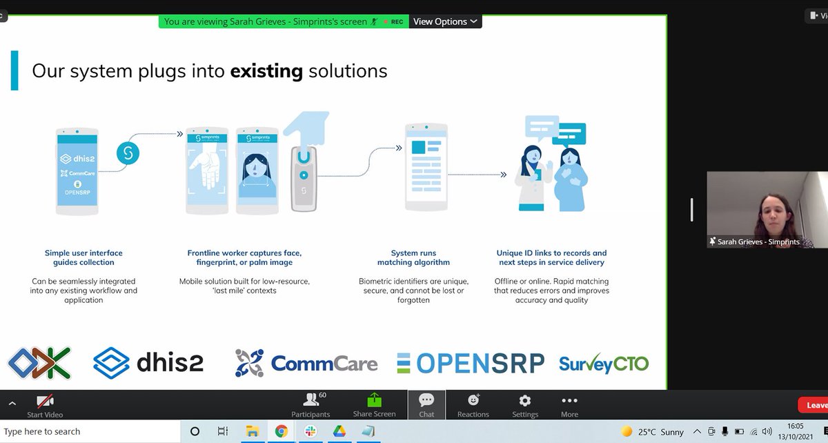Click 'Biometric identifiers are unique' paragraph

pyautogui.click(x=413, y=291)
